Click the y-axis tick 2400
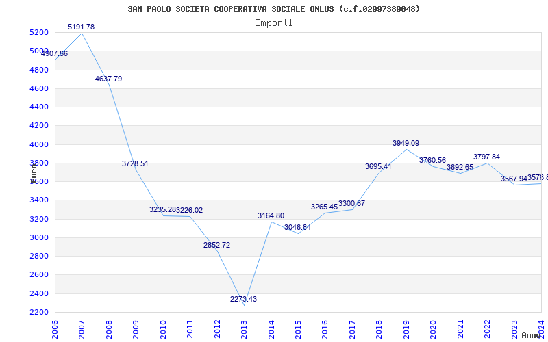Image resolution: width=548 pixels, height=342 pixels. click(39, 293)
